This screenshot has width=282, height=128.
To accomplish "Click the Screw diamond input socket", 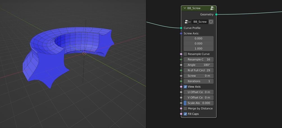I will pyautogui.click(x=181, y=76).
